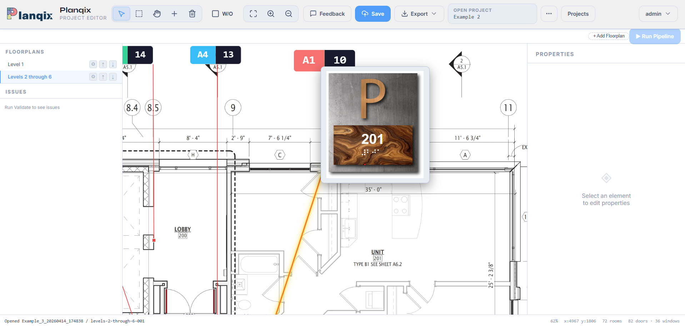Click the A4 13 sign tag

(x=215, y=55)
